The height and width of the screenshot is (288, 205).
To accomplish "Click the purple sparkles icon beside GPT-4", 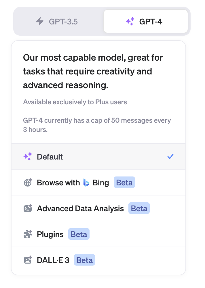I will point(130,22).
